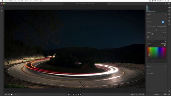Select the Crop and Rotate tool
171x96 pixels.
click(169, 11)
